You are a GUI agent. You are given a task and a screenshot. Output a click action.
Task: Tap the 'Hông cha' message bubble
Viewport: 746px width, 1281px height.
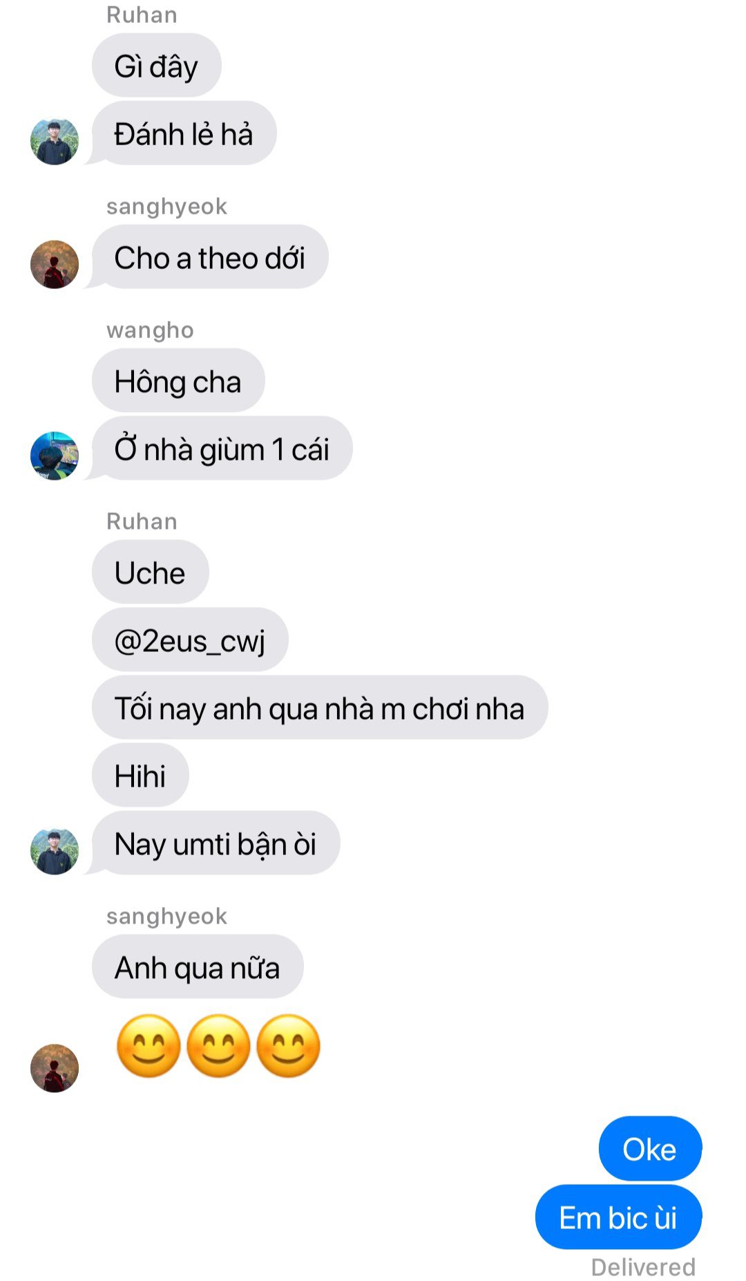click(x=178, y=381)
